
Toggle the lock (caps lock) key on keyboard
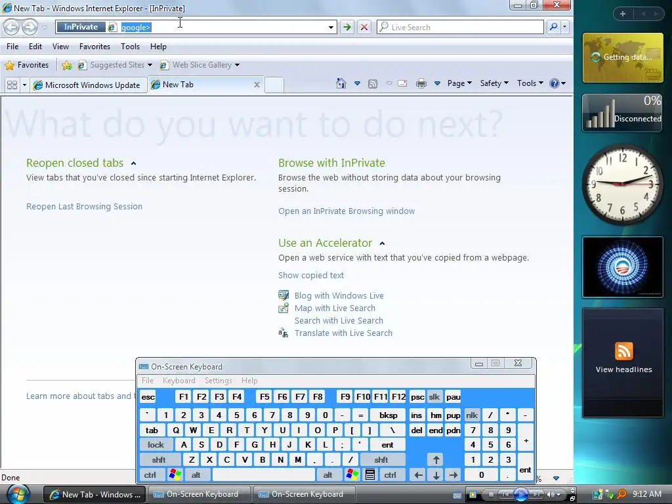pos(156,445)
